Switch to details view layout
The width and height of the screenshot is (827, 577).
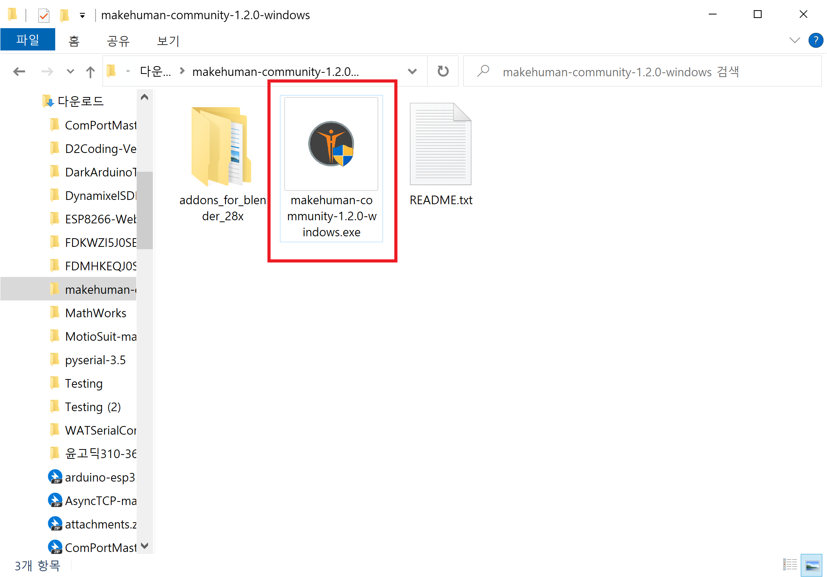(x=790, y=564)
